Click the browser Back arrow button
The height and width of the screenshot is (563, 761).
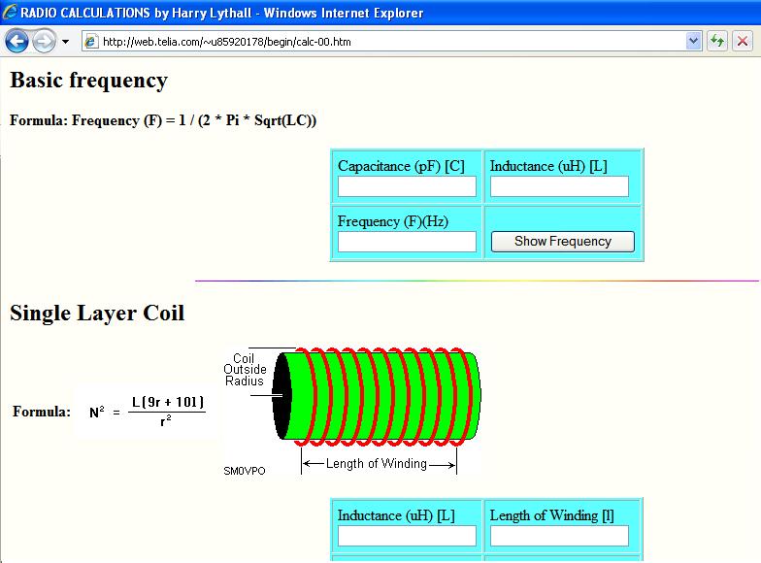17,41
